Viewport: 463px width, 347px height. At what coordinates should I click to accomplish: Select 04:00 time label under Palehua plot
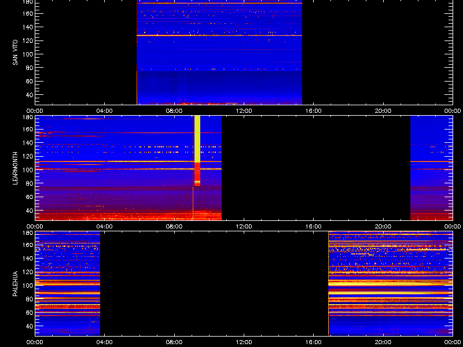105,342
